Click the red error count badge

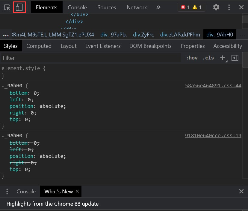(185, 7)
